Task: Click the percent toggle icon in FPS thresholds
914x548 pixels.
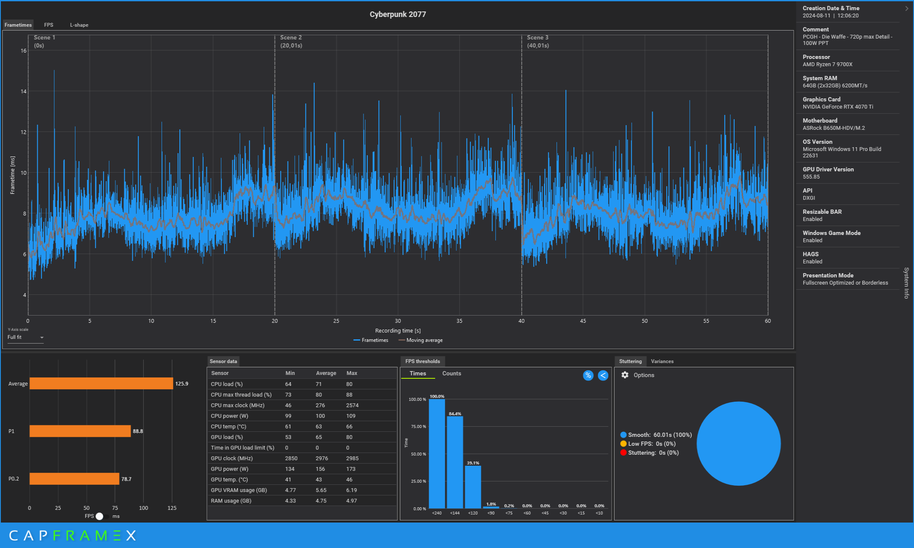Action: [588, 375]
